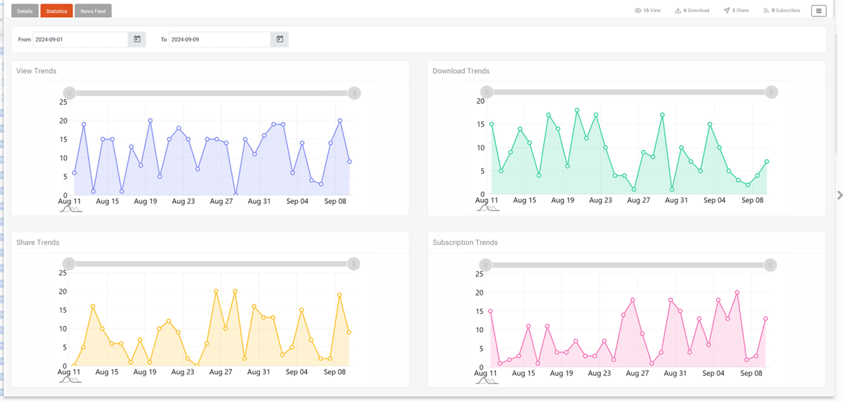845x402 pixels.
Task: Select the Statistics tab
Action: click(56, 11)
